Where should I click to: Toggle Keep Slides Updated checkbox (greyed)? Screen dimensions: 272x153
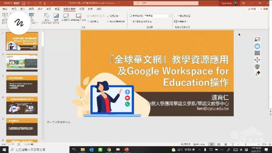tap(88, 16)
